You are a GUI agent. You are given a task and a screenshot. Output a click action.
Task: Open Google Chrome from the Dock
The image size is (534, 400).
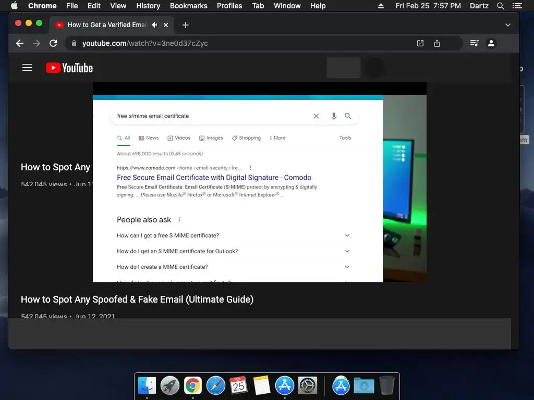tap(193, 385)
